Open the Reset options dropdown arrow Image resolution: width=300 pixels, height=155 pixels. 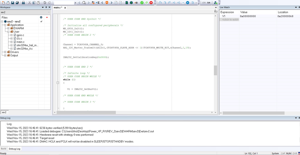[196, 3]
